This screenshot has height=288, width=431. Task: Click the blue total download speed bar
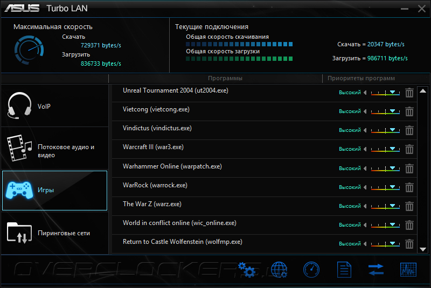click(239, 44)
